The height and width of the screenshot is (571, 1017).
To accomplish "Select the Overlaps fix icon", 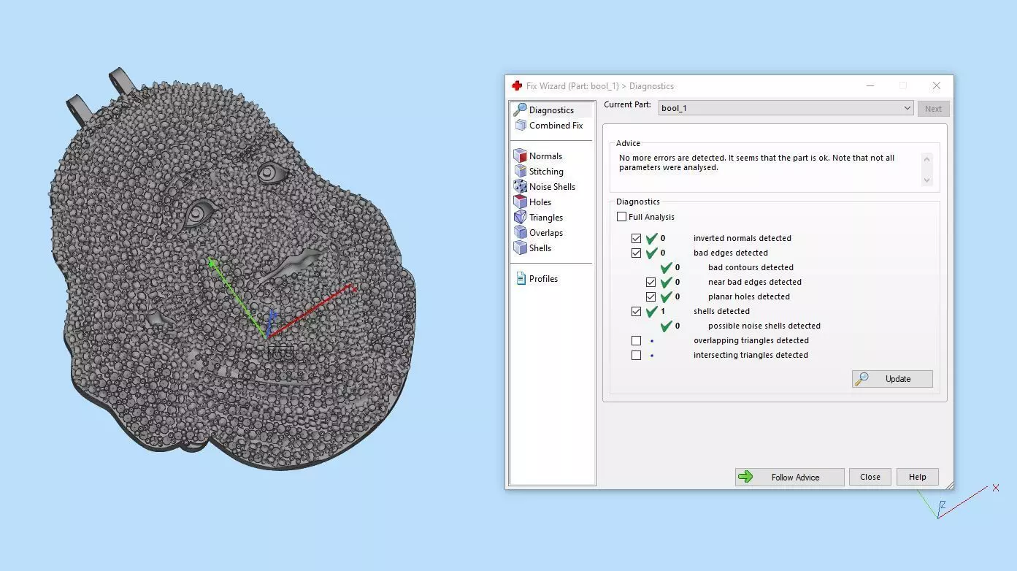I will pos(520,232).
